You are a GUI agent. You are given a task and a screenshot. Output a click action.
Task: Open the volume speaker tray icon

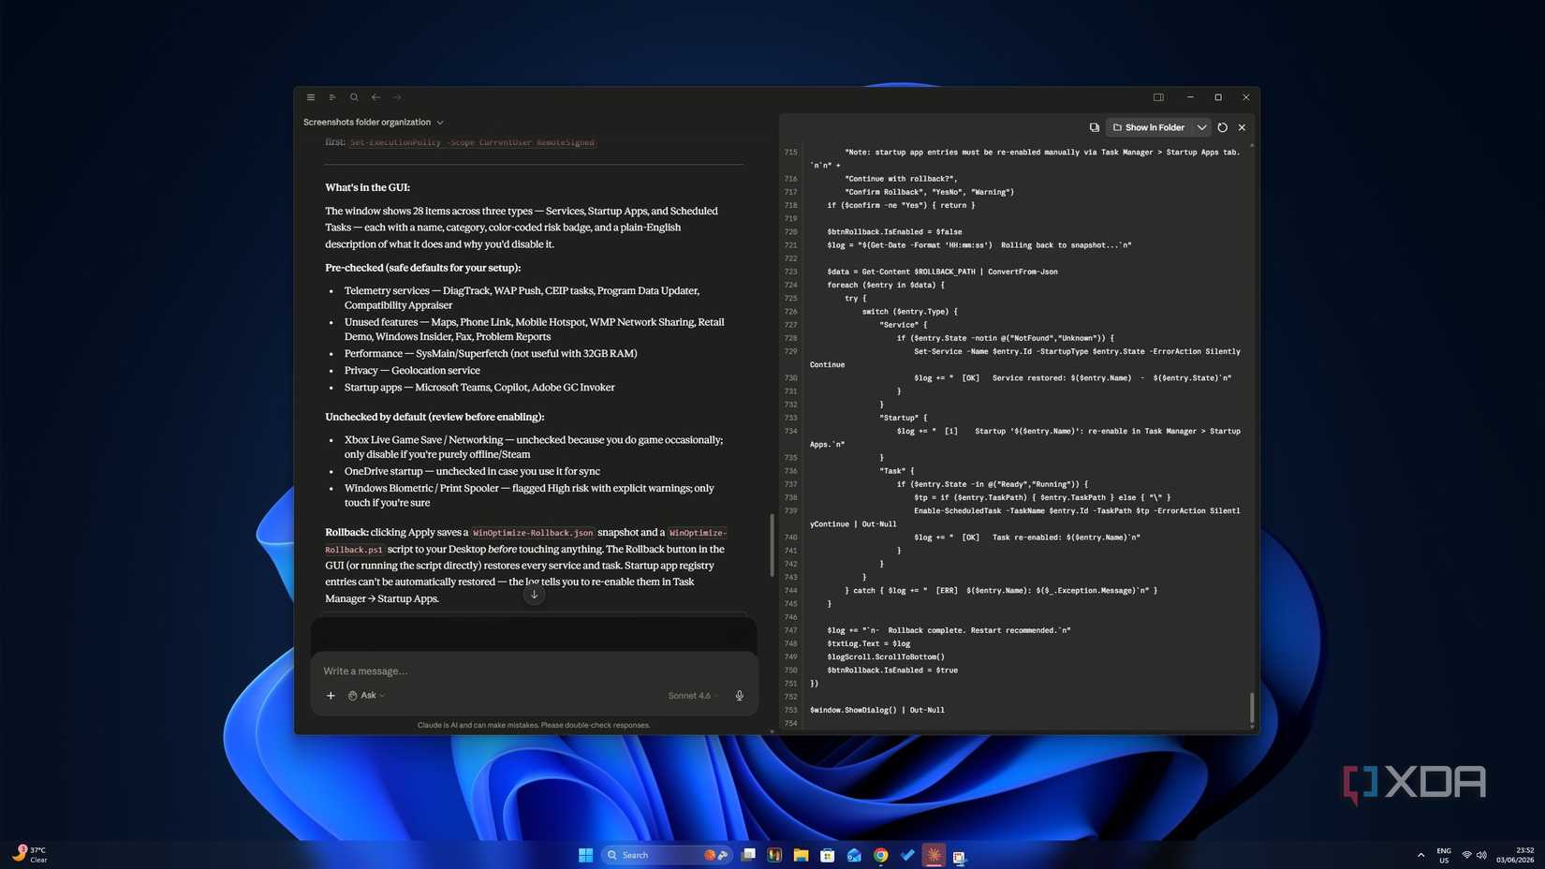pyautogui.click(x=1481, y=855)
